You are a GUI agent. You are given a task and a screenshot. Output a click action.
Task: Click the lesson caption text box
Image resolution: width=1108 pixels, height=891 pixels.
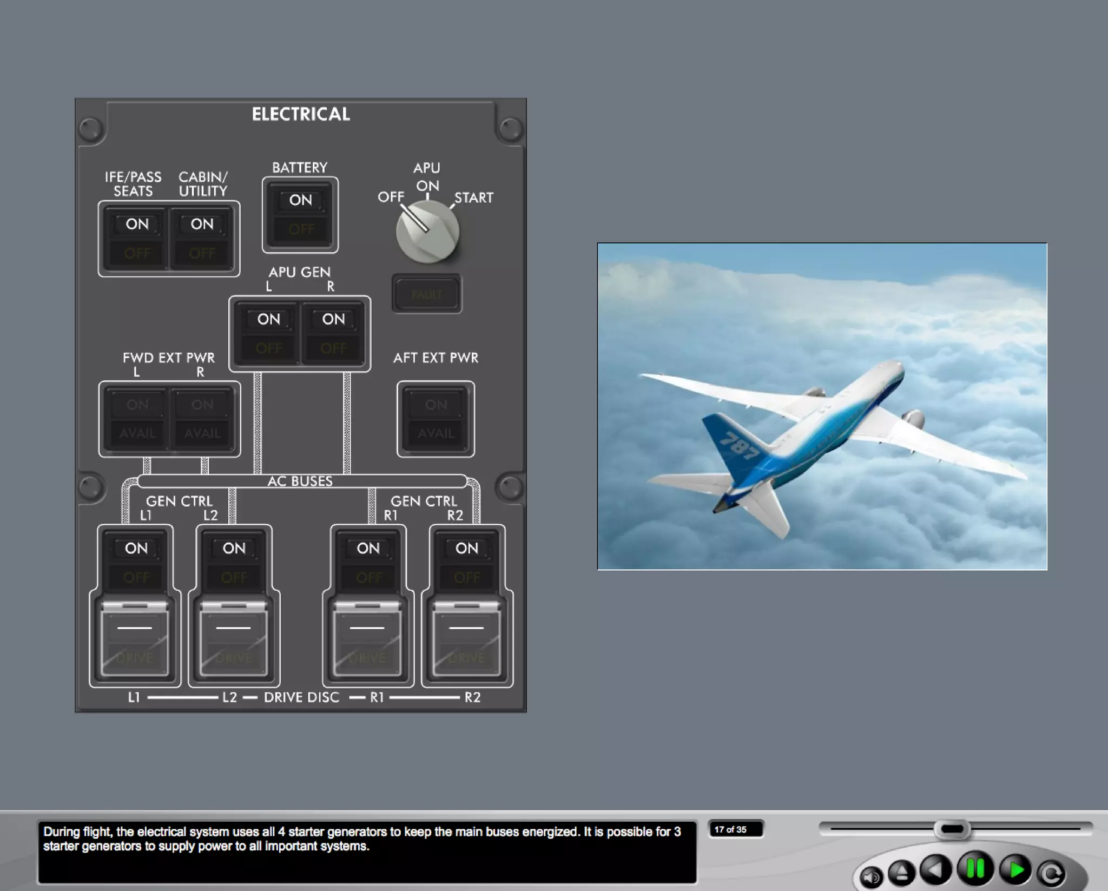click(x=367, y=853)
